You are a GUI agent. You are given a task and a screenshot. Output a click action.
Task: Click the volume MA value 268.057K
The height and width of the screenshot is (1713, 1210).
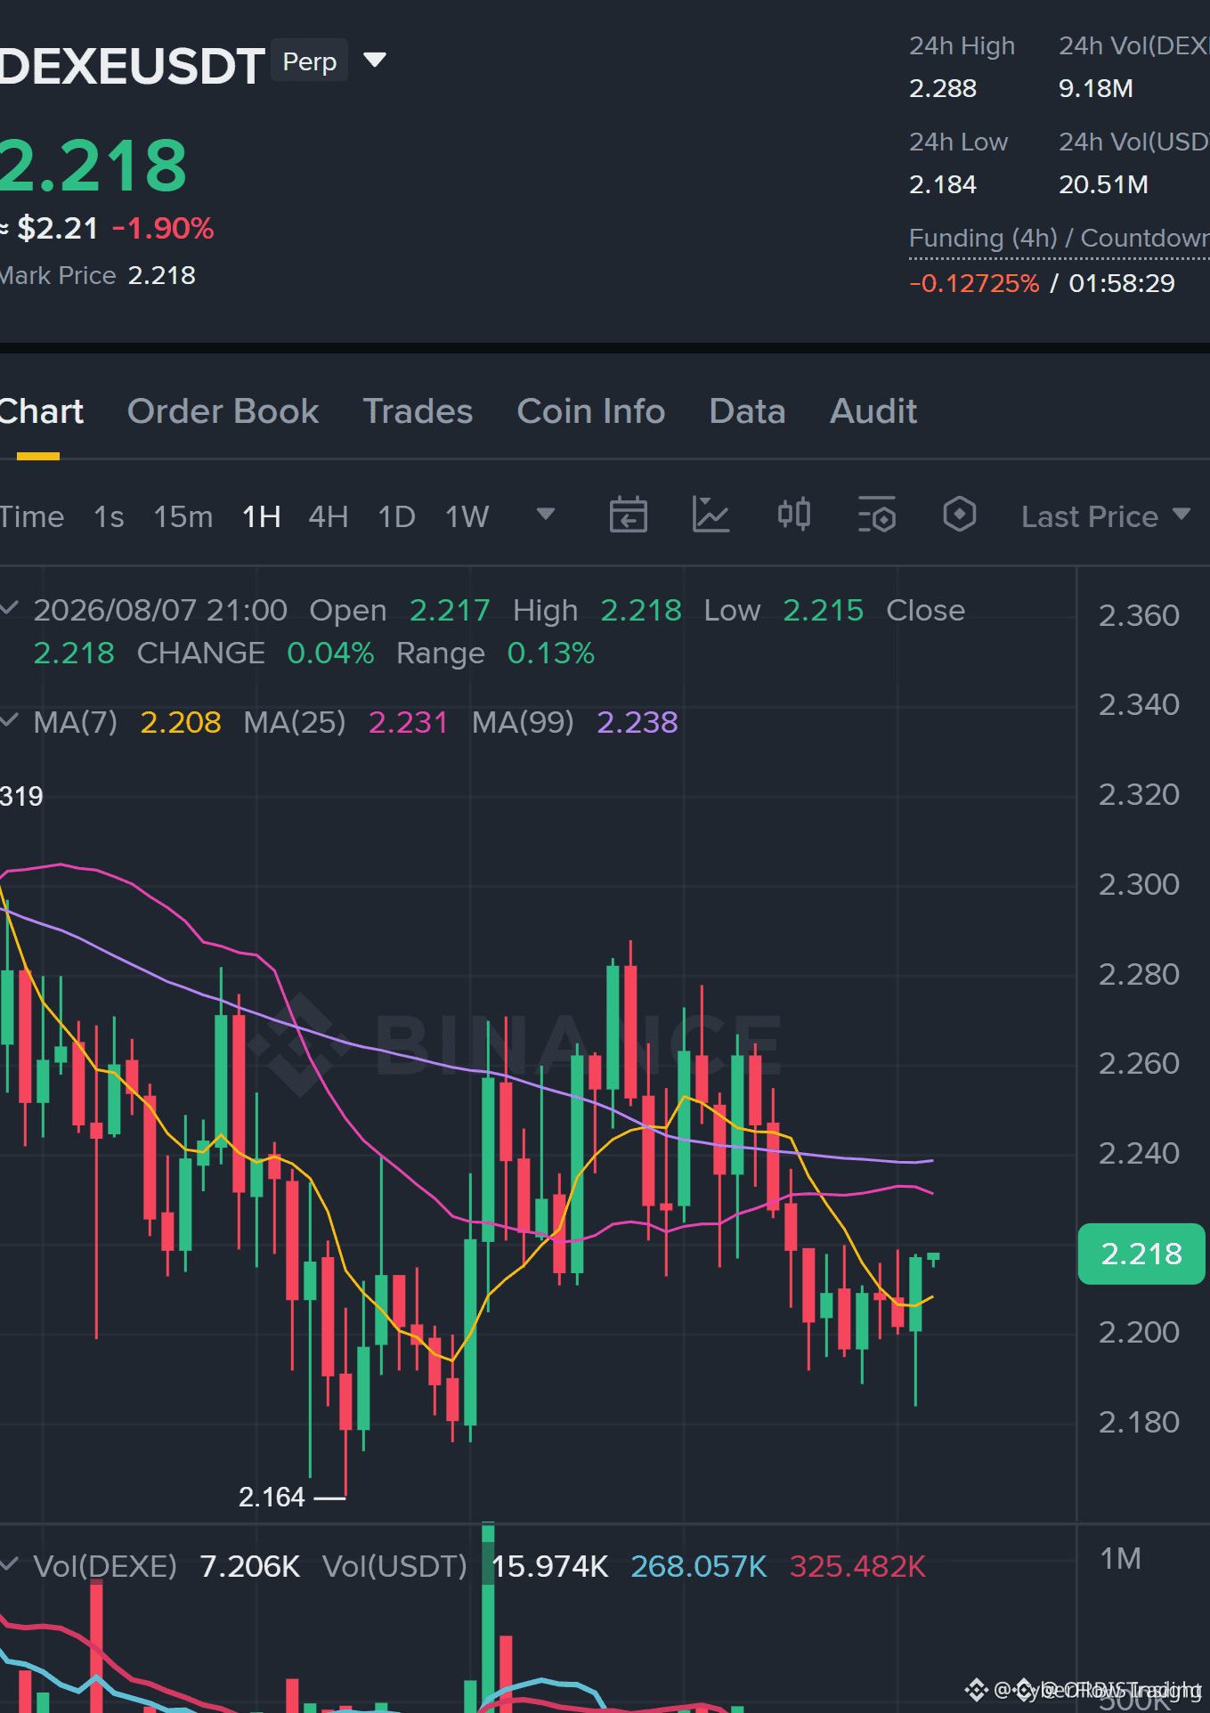click(699, 1566)
